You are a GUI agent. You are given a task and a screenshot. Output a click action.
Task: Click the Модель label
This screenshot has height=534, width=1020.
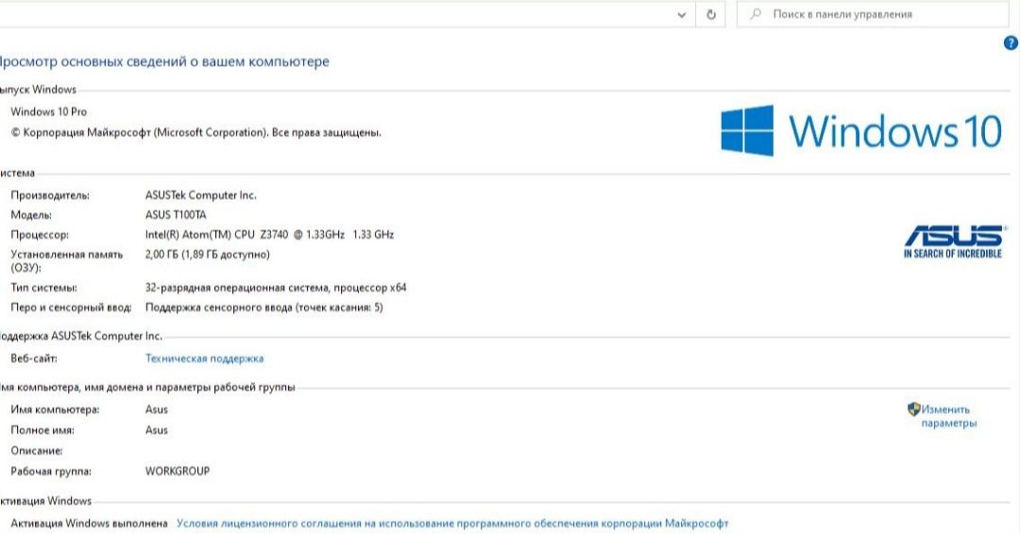pyautogui.click(x=30, y=214)
